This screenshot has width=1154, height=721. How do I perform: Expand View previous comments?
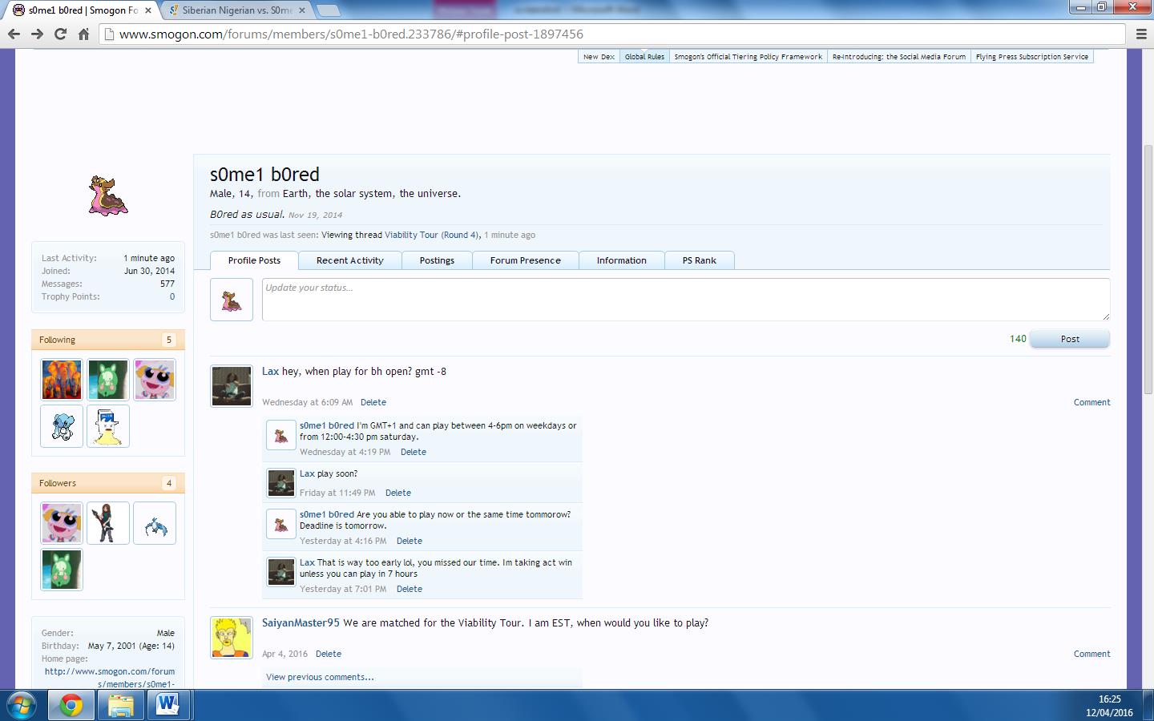[320, 677]
